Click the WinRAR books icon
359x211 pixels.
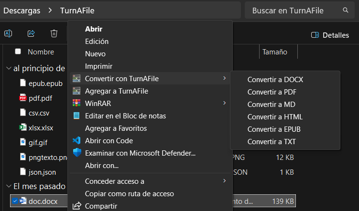click(x=76, y=103)
